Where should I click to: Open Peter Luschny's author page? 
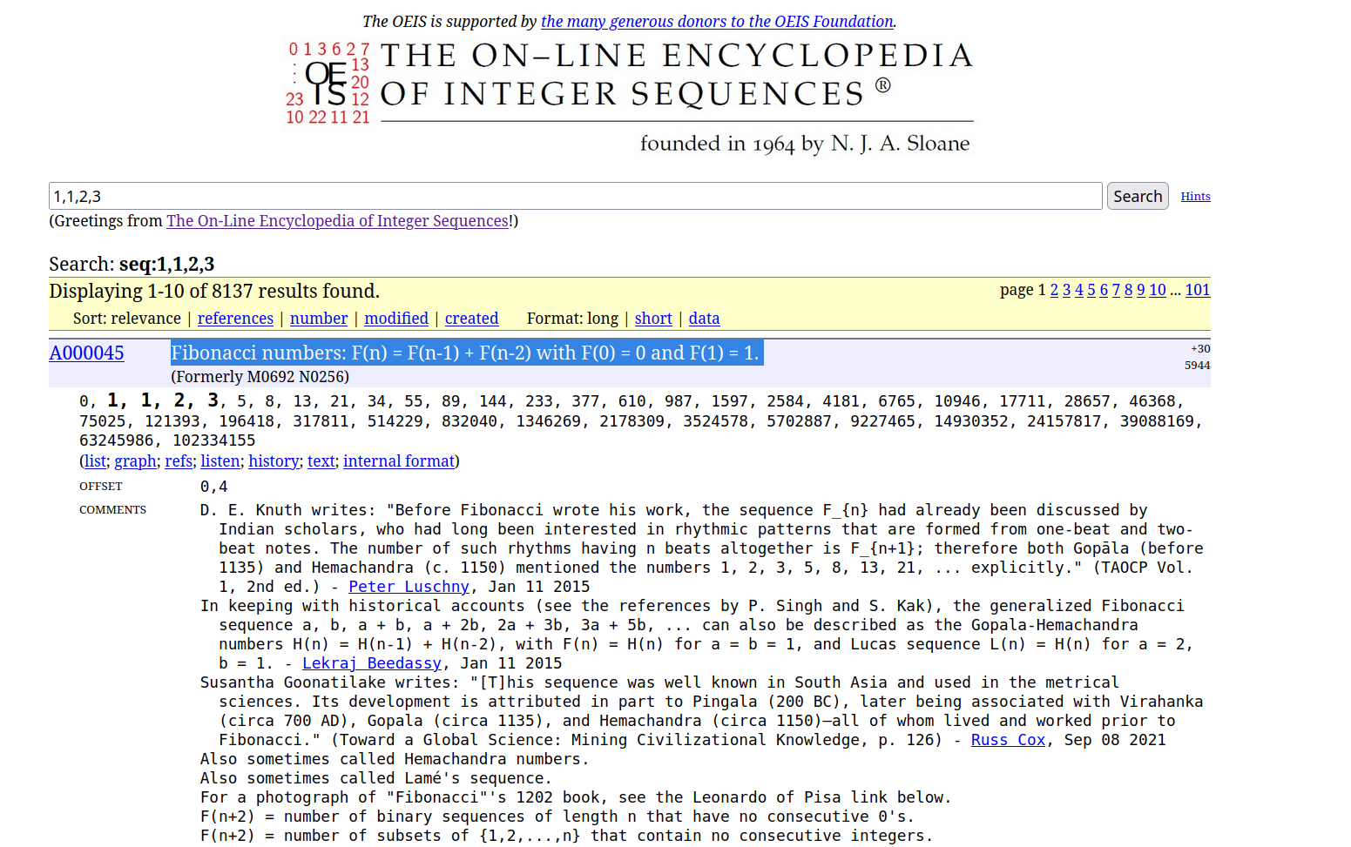click(x=409, y=587)
